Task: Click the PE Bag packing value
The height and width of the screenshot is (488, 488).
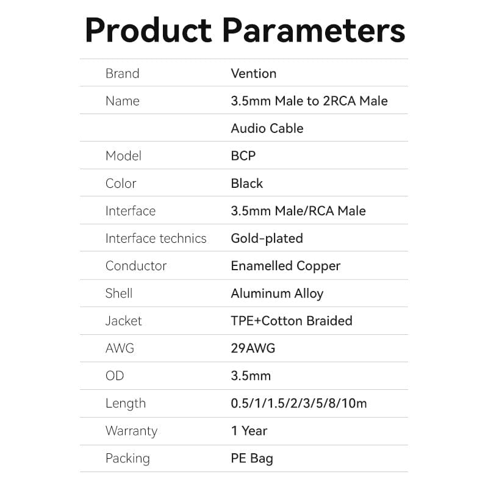Action: 251,458
